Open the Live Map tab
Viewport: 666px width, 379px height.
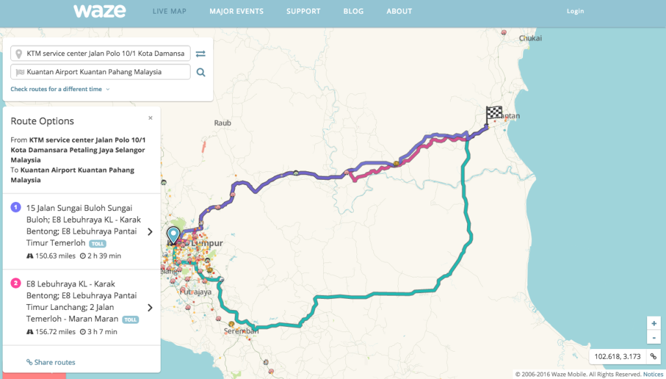[x=170, y=12]
